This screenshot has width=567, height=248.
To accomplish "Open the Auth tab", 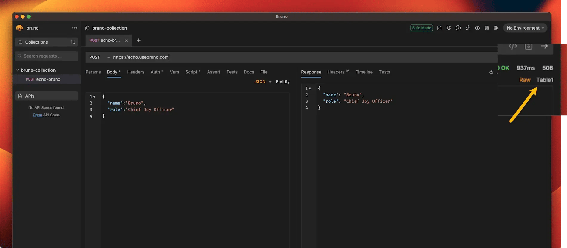I will [x=157, y=72].
